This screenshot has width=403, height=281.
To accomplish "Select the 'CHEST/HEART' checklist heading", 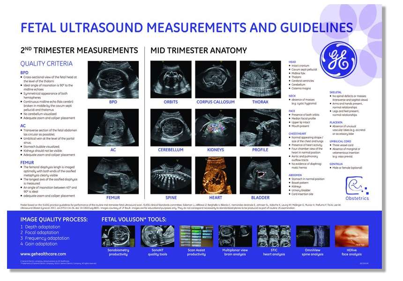I will (298, 133).
